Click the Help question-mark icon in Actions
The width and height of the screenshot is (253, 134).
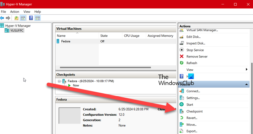click(182, 76)
